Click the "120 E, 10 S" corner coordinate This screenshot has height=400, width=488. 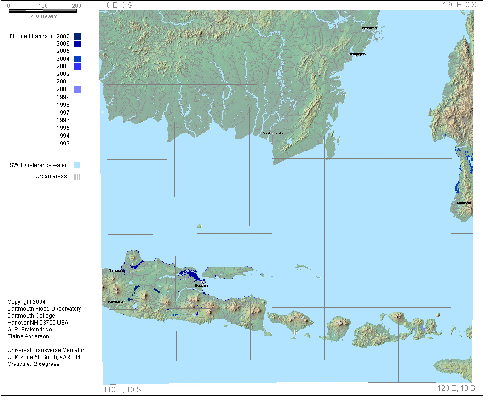[456, 389]
